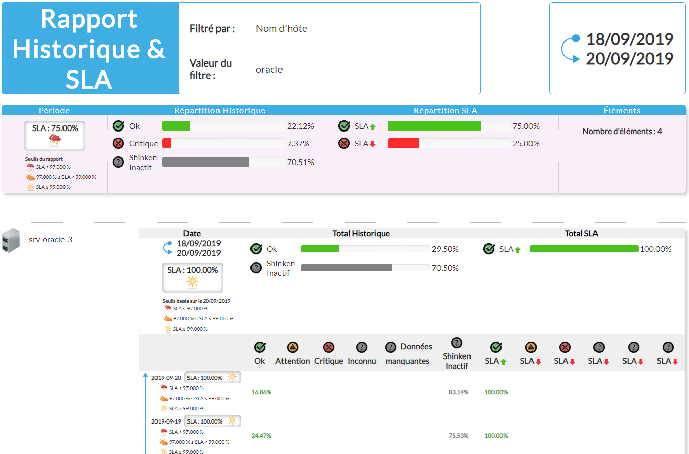
Task: Click the Inconnu question mark icon in column header
Action: 362,348
